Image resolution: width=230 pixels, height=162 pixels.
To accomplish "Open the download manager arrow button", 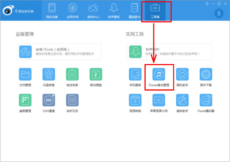I will 219,13.
